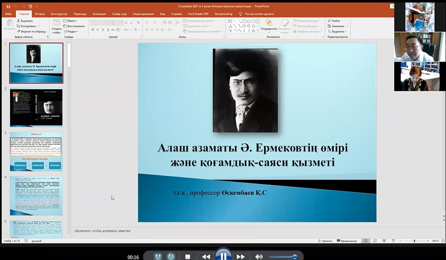Click the Cut (Вырезать) scissors icon
This screenshot has width=446, height=260.
pyautogui.click(x=18, y=20)
